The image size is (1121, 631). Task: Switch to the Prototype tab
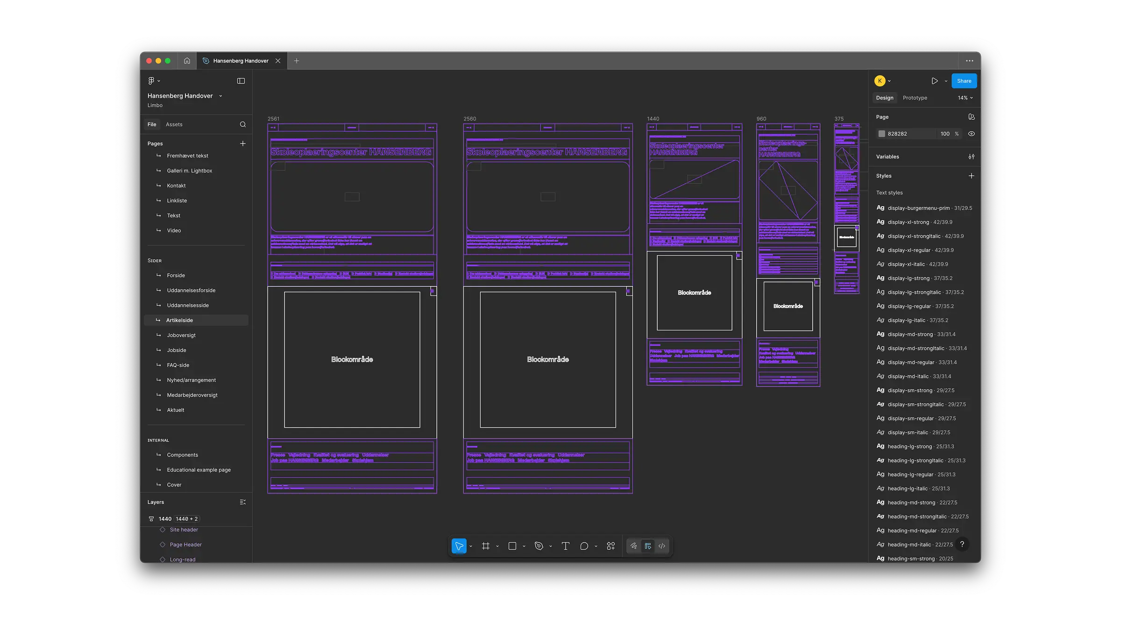915,98
